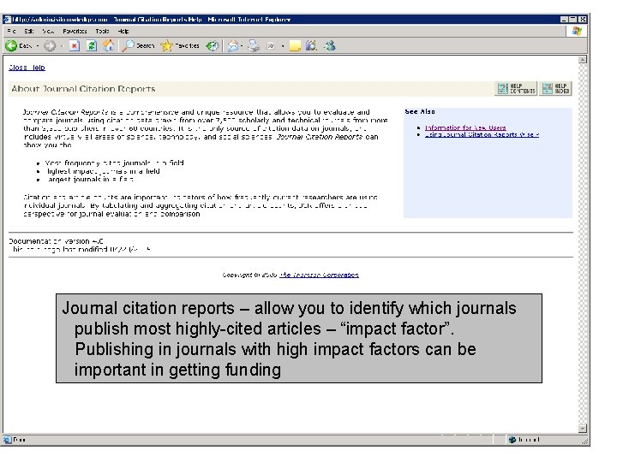The image size is (617, 462).
Task: Click the See Also heading
Action: click(x=420, y=111)
